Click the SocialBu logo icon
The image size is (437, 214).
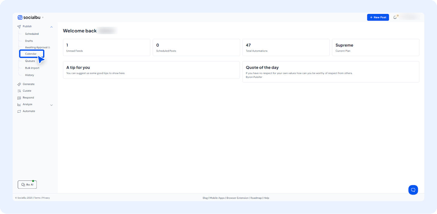point(20,17)
